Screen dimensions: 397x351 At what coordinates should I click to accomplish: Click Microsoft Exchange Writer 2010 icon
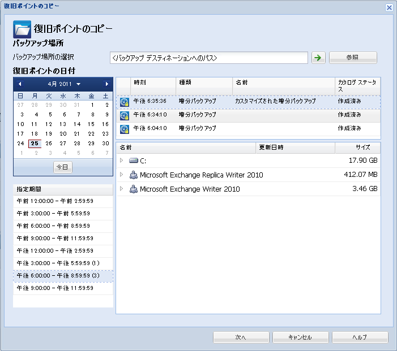click(133, 189)
